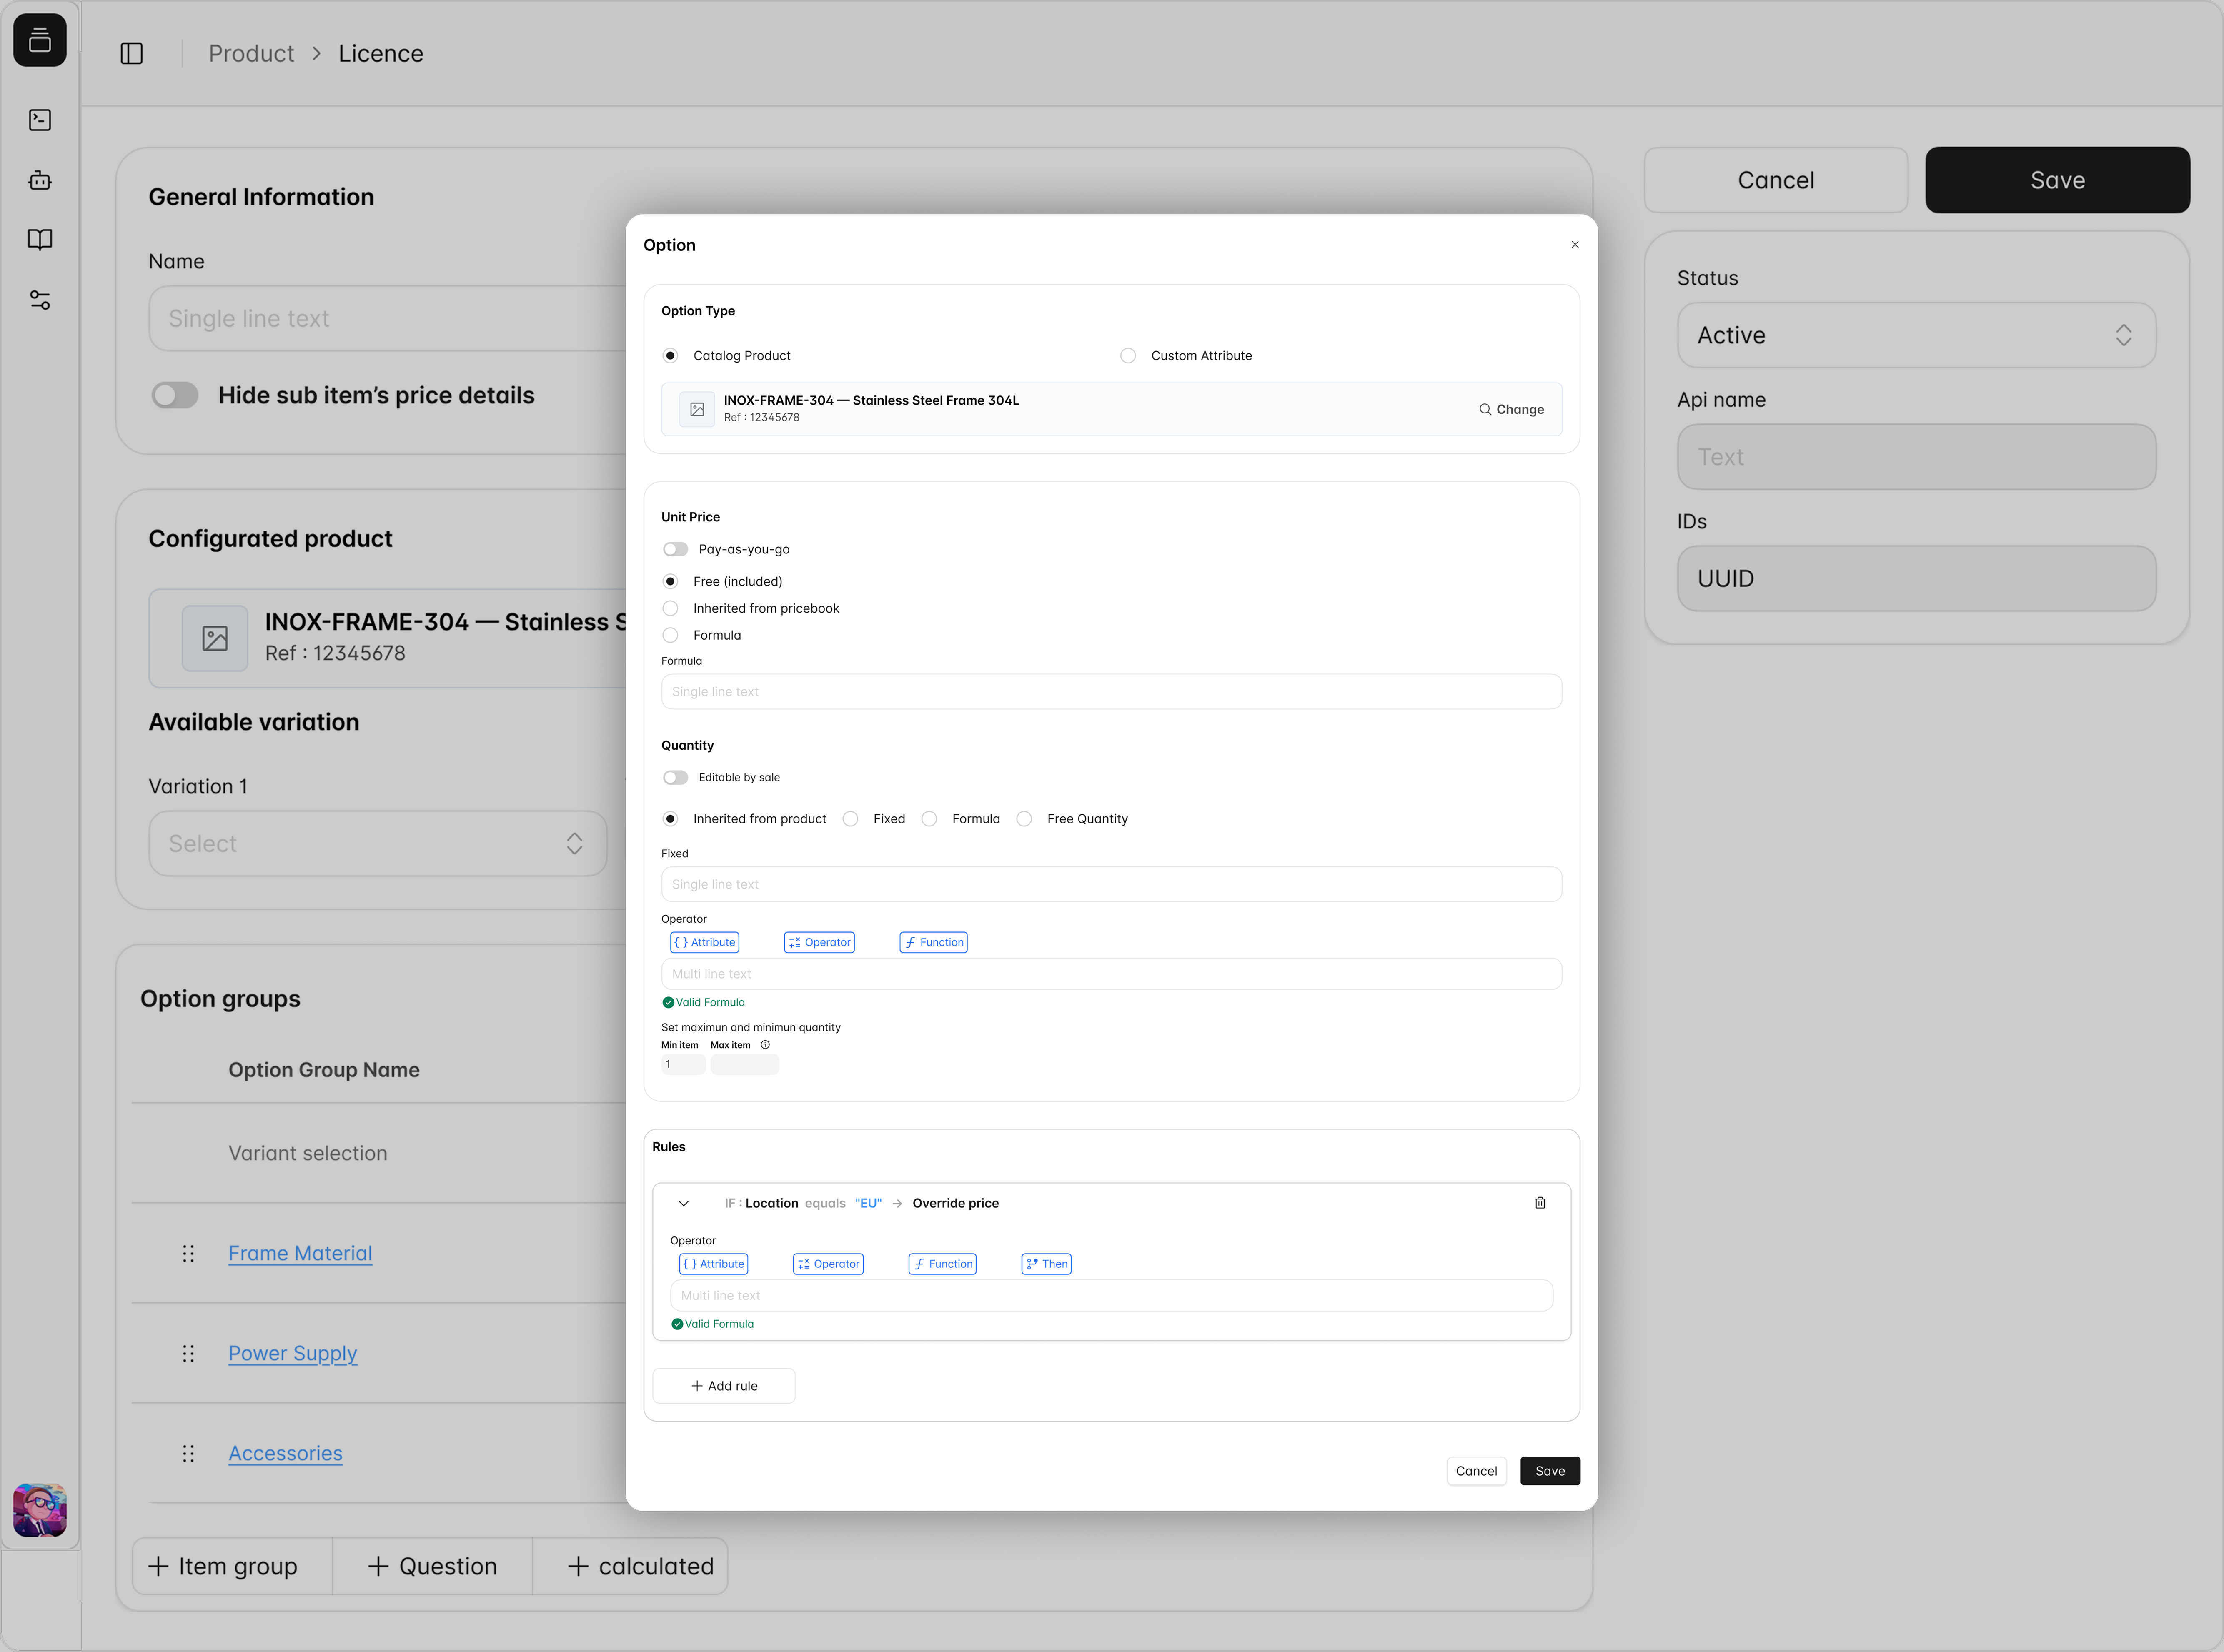This screenshot has height=1652, width=2224.
Task: Select Inherited from product quantity
Action: coord(671,819)
